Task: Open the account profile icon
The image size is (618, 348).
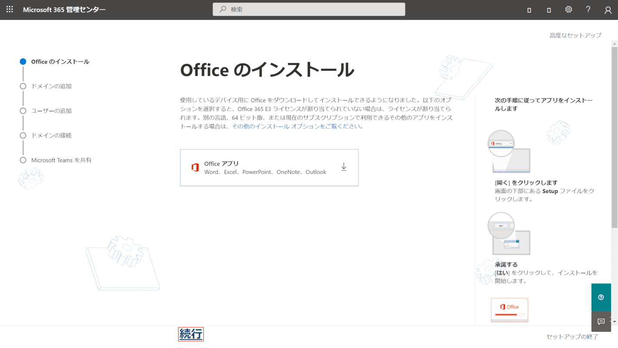Action: (608, 10)
